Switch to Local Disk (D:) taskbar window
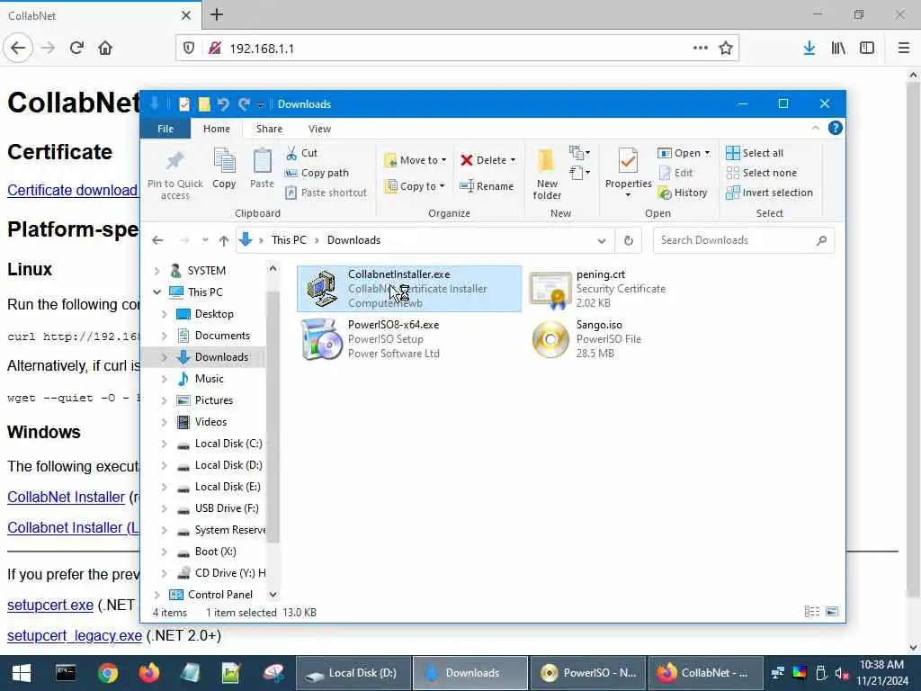This screenshot has height=691, width=921. click(x=353, y=673)
